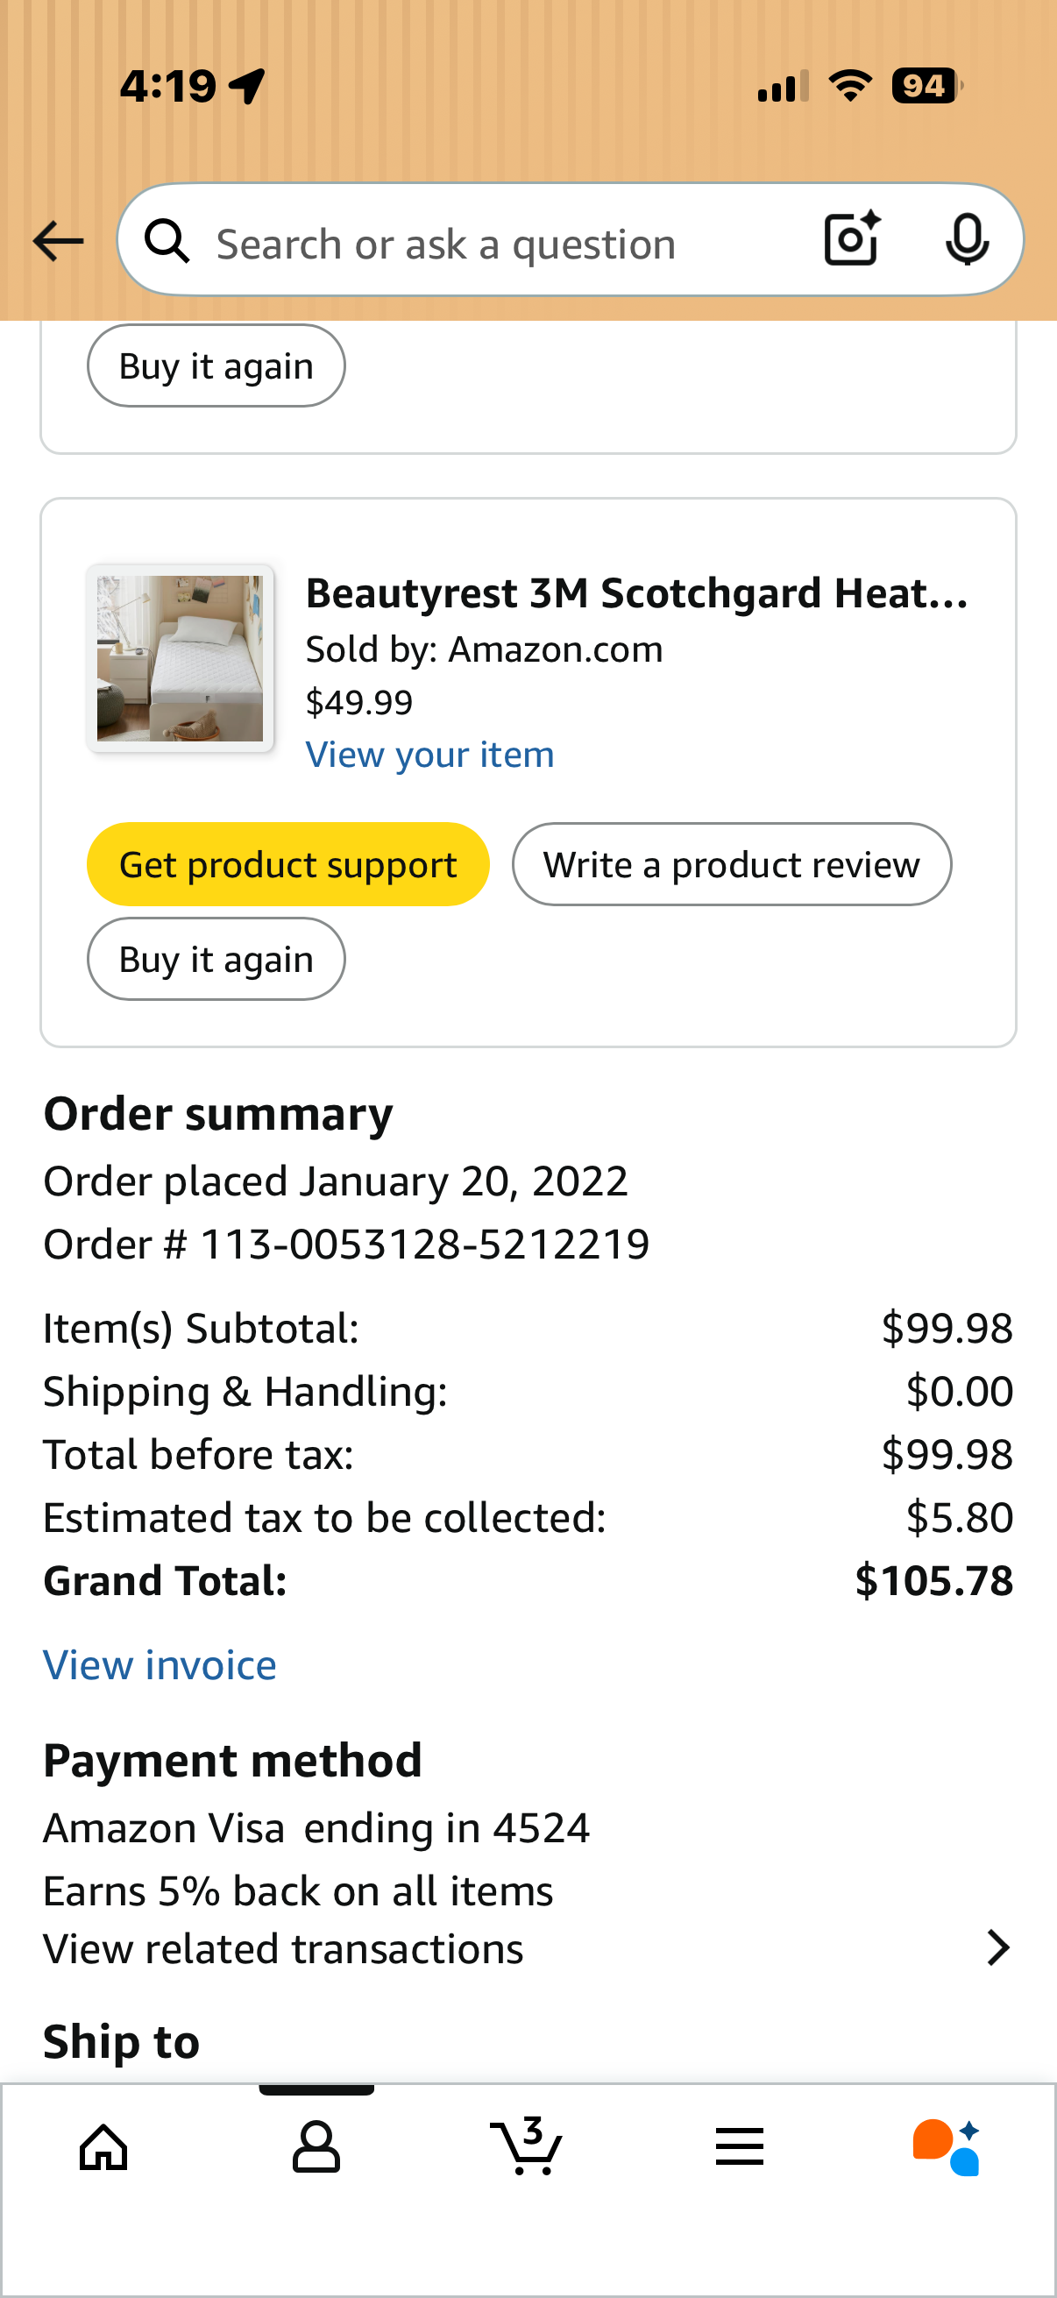Open View related transactions row
The image size is (1057, 2298).
pyautogui.click(x=528, y=1948)
